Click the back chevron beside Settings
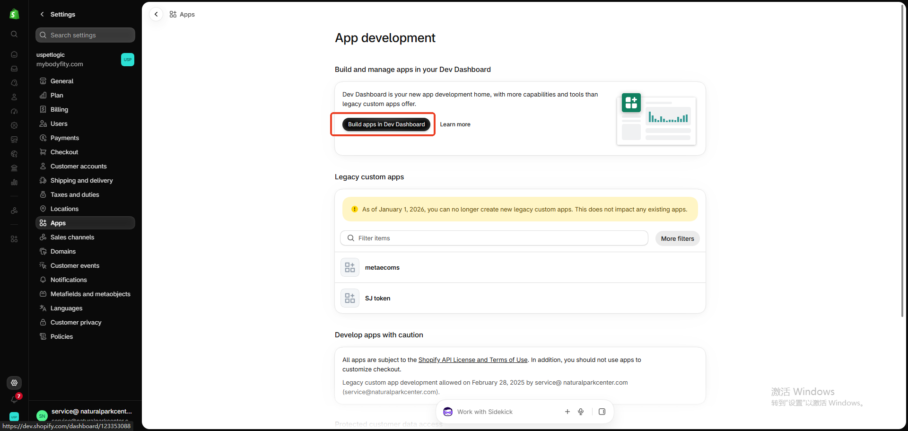Image resolution: width=908 pixels, height=431 pixels. pos(42,14)
